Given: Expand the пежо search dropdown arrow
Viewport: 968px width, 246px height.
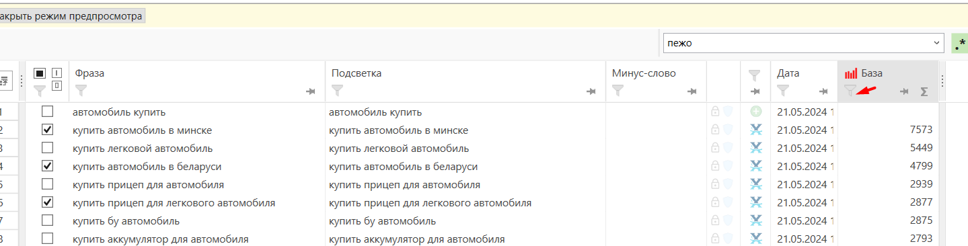Looking at the screenshot, I should coord(937,42).
